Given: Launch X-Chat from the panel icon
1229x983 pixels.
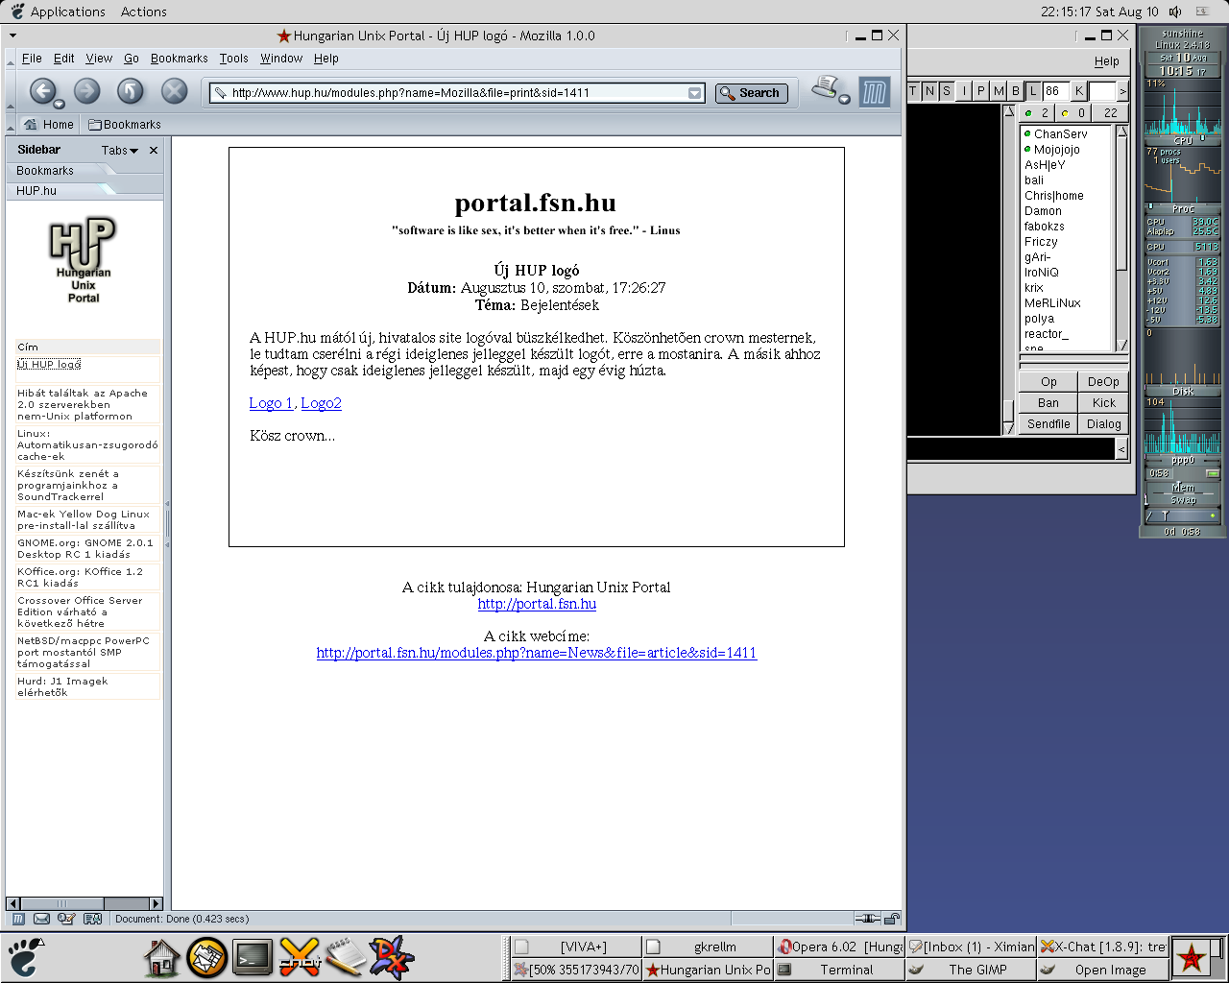Looking at the screenshot, I should click(300, 957).
